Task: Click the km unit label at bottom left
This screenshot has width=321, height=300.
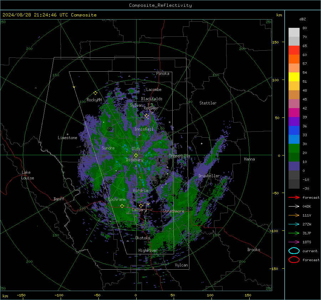Action: pyautogui.click(x=5, y=296)
